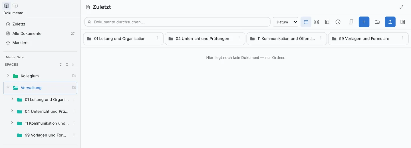
Task: Open options for tree 99 Vorlagen und For...
Action: click(74, 135)
